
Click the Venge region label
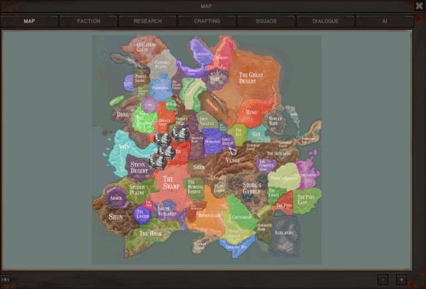233,160
